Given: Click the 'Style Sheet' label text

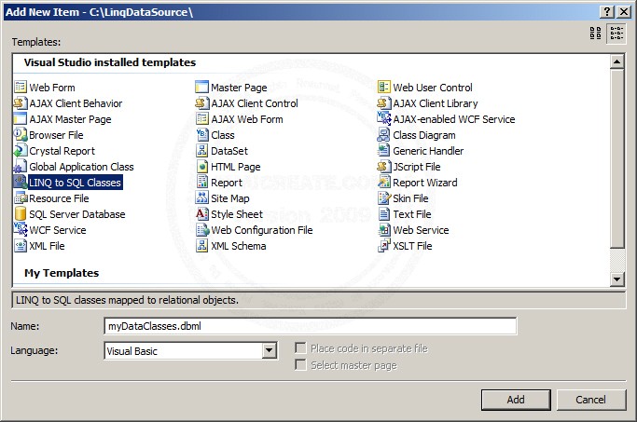Looking at the screenshot, I should tap(237, 214).
